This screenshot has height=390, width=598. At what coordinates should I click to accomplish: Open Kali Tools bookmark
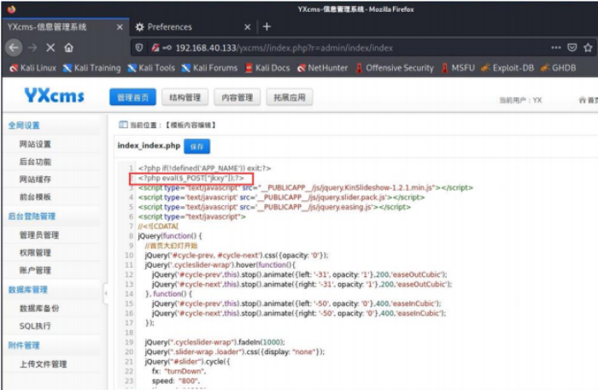[151, 68]
